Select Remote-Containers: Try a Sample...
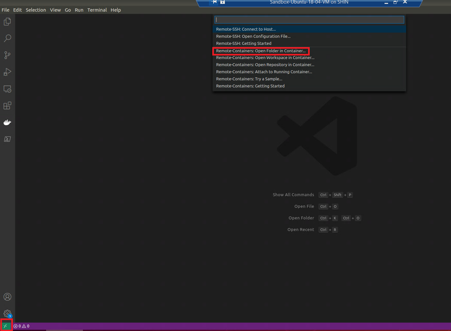The height and width of the screenshot is (331, 451). [x=309, y=79]
